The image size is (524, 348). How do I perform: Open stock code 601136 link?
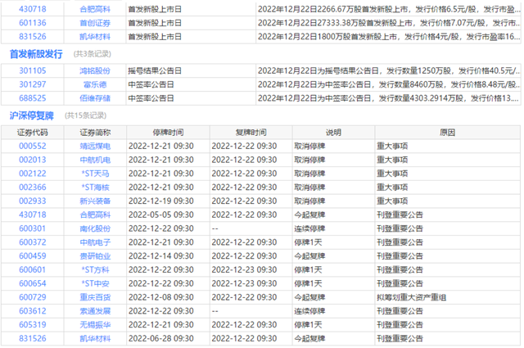[x=33, y=23]
